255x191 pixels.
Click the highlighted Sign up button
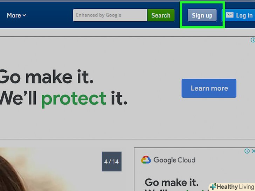tap(202, 15)
